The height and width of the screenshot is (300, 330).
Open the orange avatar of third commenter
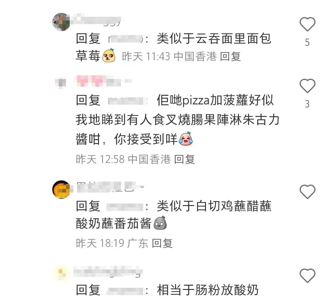point(61,189)
